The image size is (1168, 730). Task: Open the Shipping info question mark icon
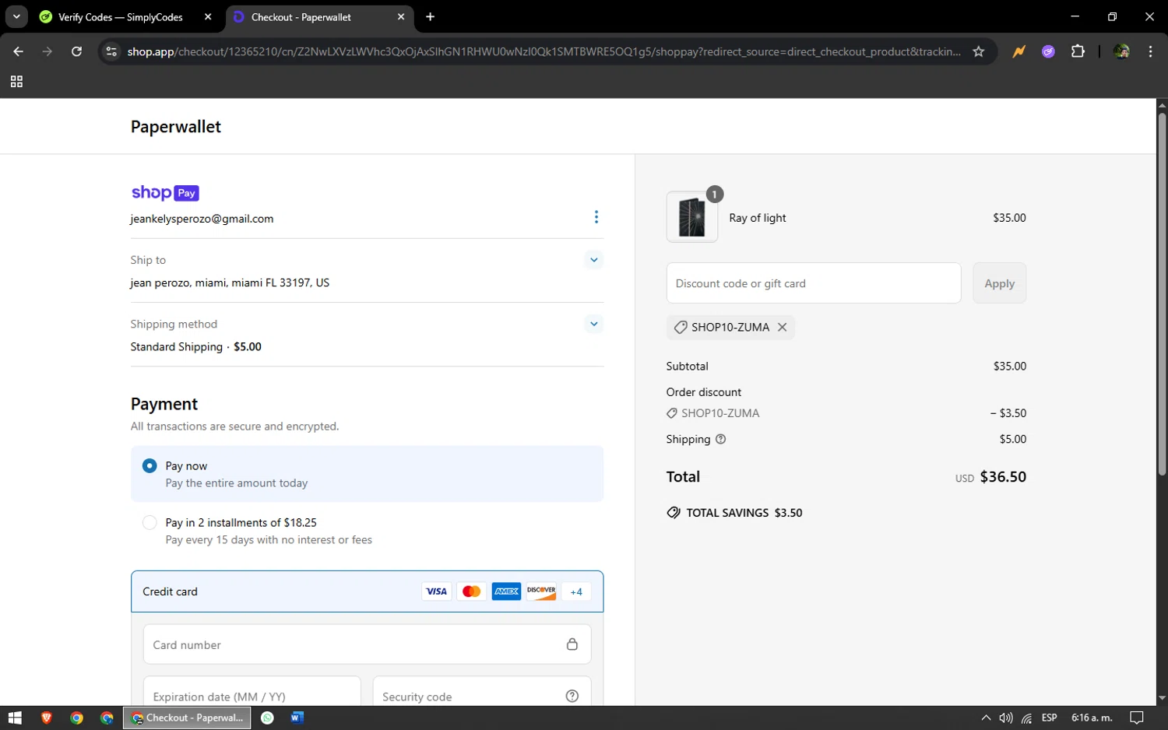[x=720, y=439]
